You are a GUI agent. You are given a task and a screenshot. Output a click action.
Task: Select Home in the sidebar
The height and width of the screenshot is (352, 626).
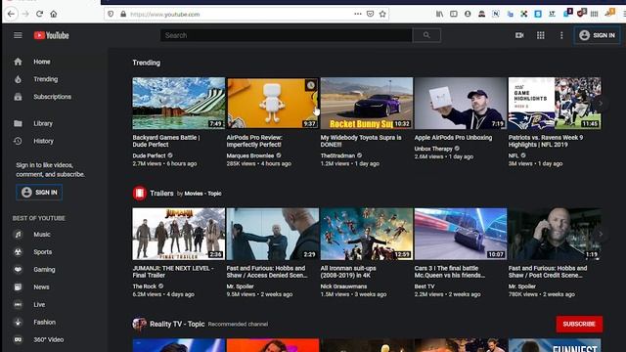coord(42,62)
